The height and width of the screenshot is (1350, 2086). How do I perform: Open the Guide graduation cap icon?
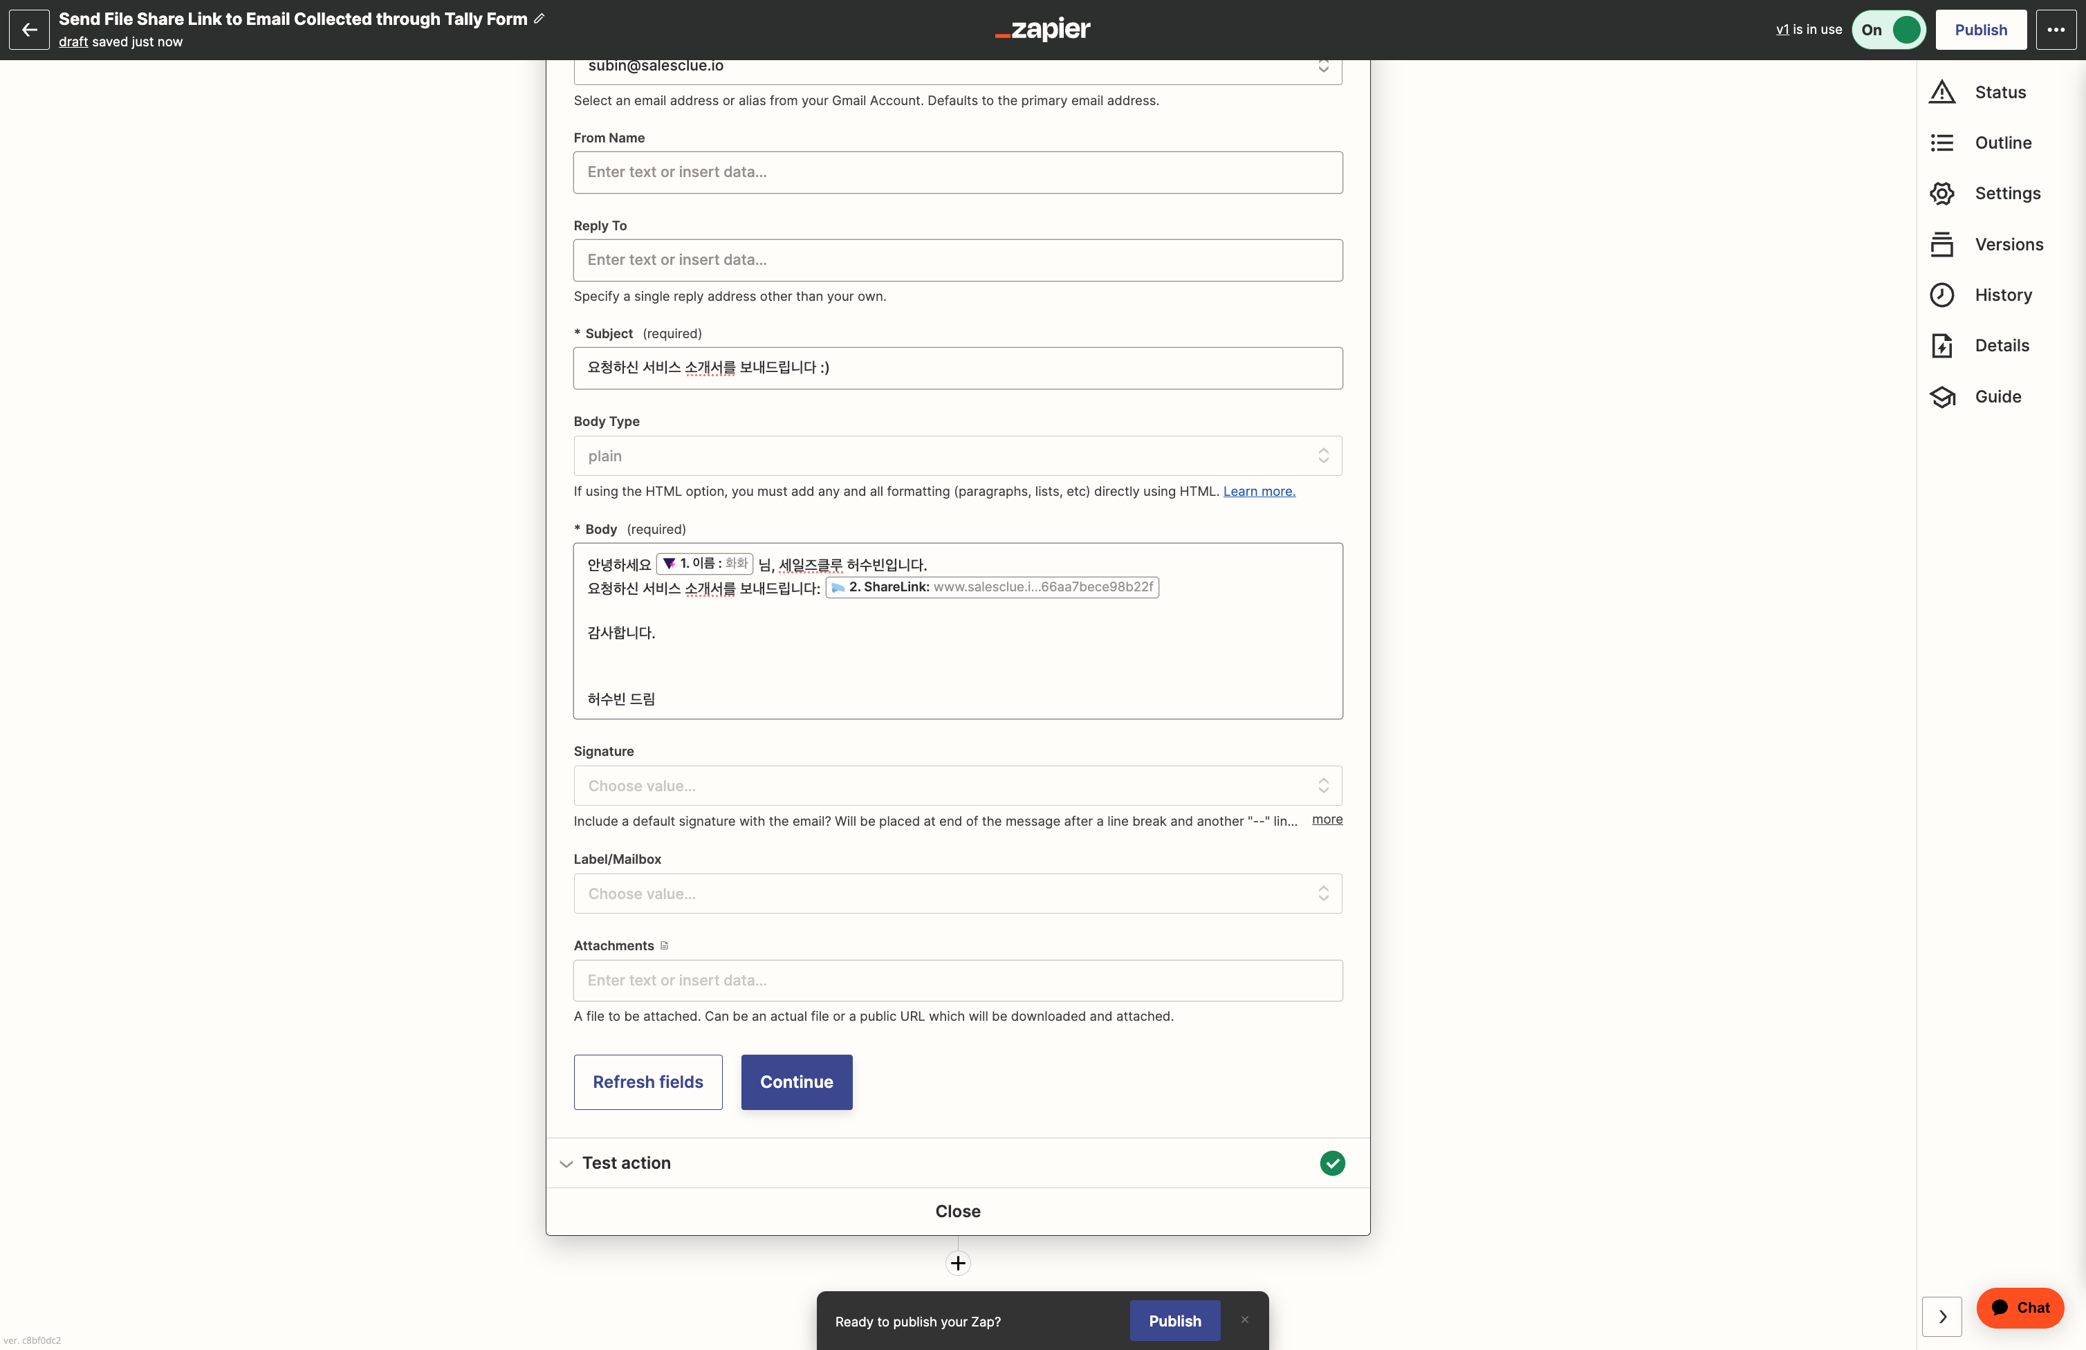pyautogui.click(x=1942, y=397)
